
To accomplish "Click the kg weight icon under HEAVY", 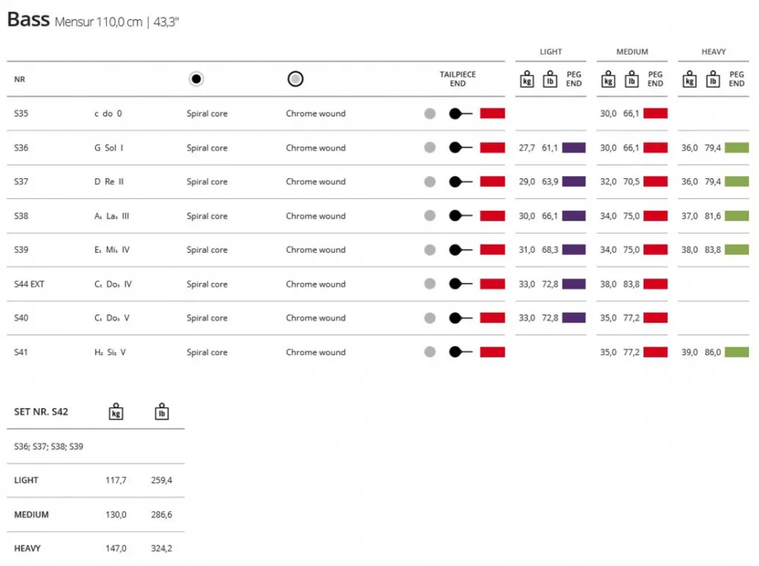I will click(x=689, y=79).
